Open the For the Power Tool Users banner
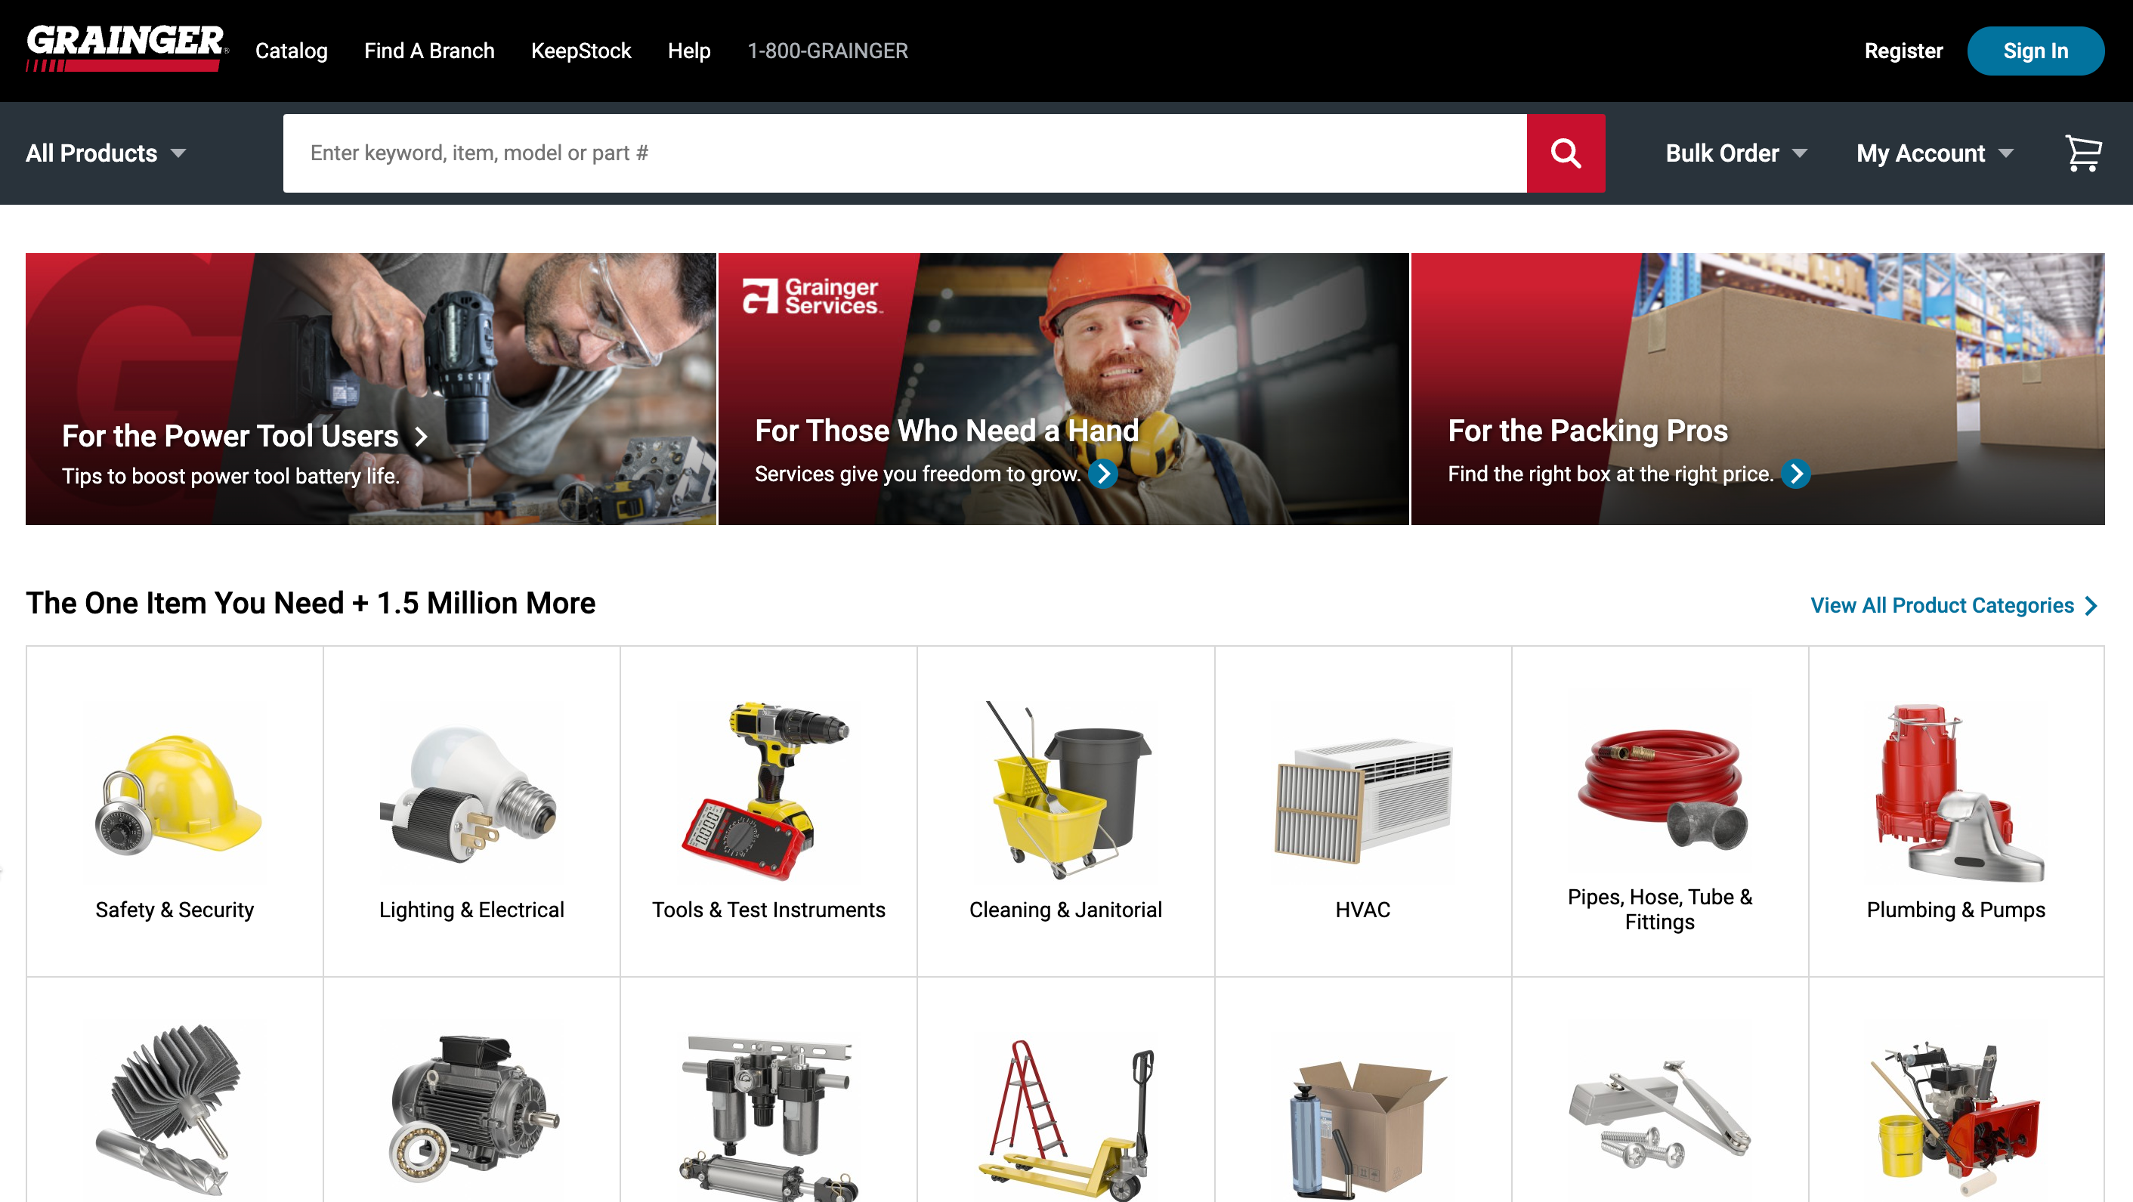Image resolution: width=2133 pixels, height=1202 pixels. coord(370,389)
